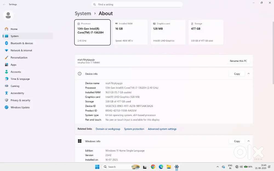Show hidden system tray icons
This screenshot has height=171, width=274.
point(218,167)
